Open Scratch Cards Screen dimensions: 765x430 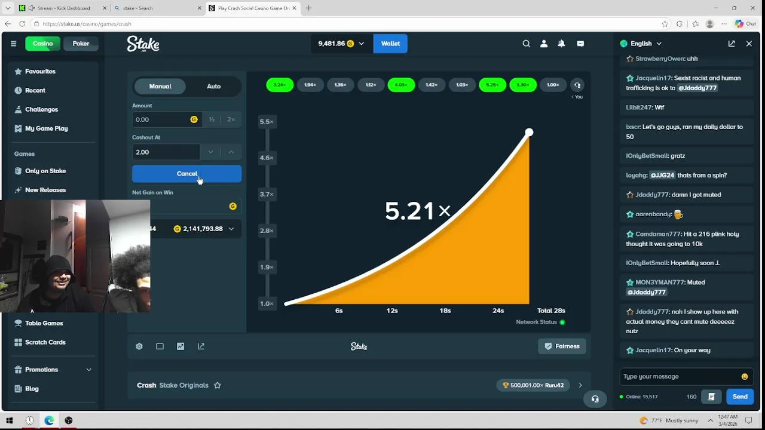coord(45,342)
